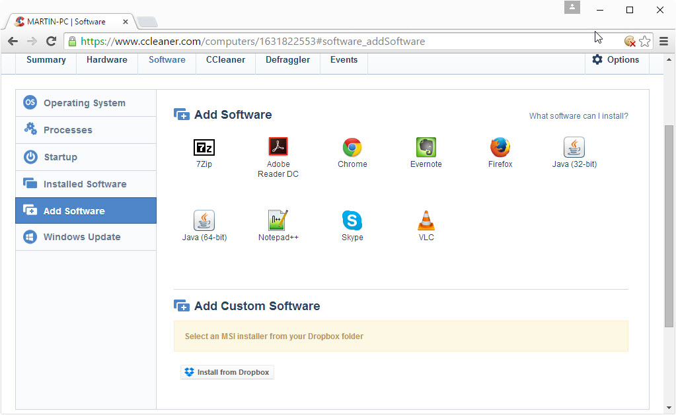Switch to the Summary tab
This screenshot has width=676, height=415.
point(46,60)
